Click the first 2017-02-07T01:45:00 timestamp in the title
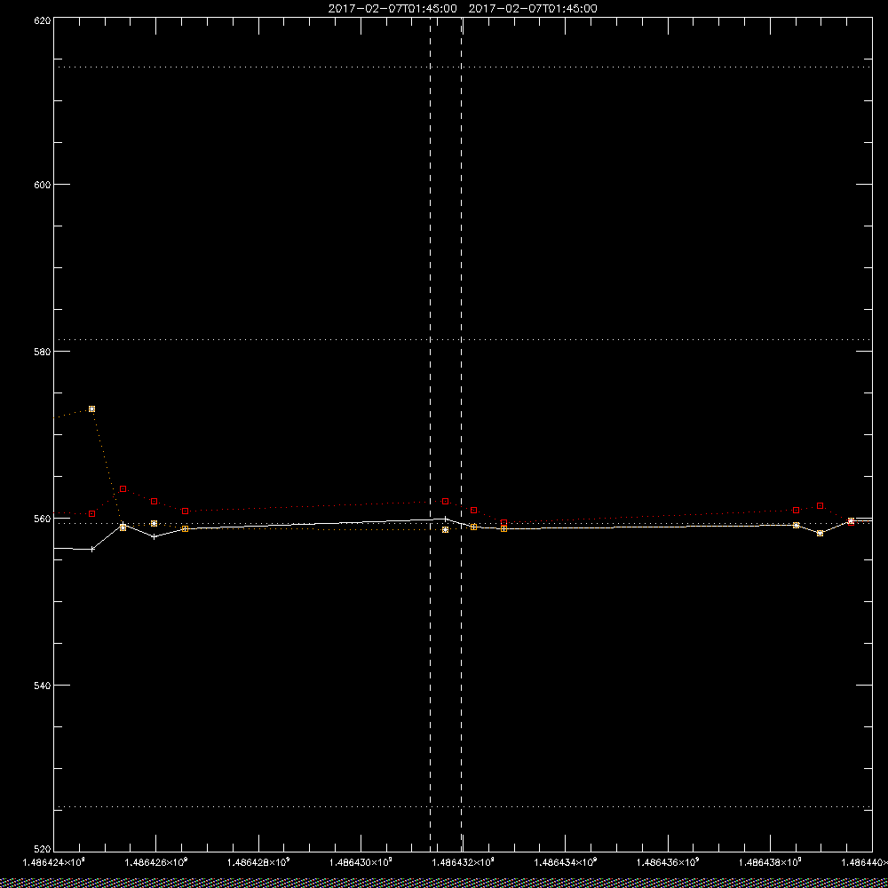888x888 pixels. point(392,9)
